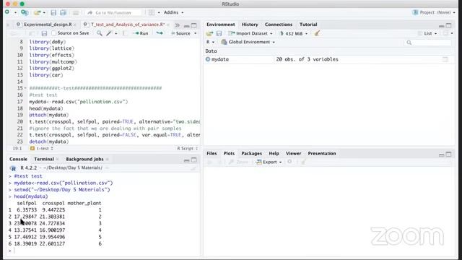The width and height of the screenshot is (462, 260).
Task: Click the '20 obs. of 3 variables' text
Action: [307, 59]
